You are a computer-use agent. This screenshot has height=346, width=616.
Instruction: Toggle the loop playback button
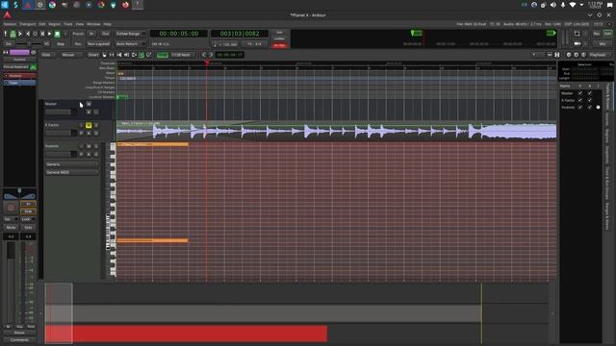tap(35, 34)
